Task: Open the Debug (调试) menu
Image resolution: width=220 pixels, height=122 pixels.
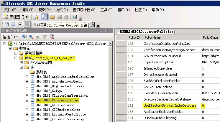Action: tap(62, 10)
